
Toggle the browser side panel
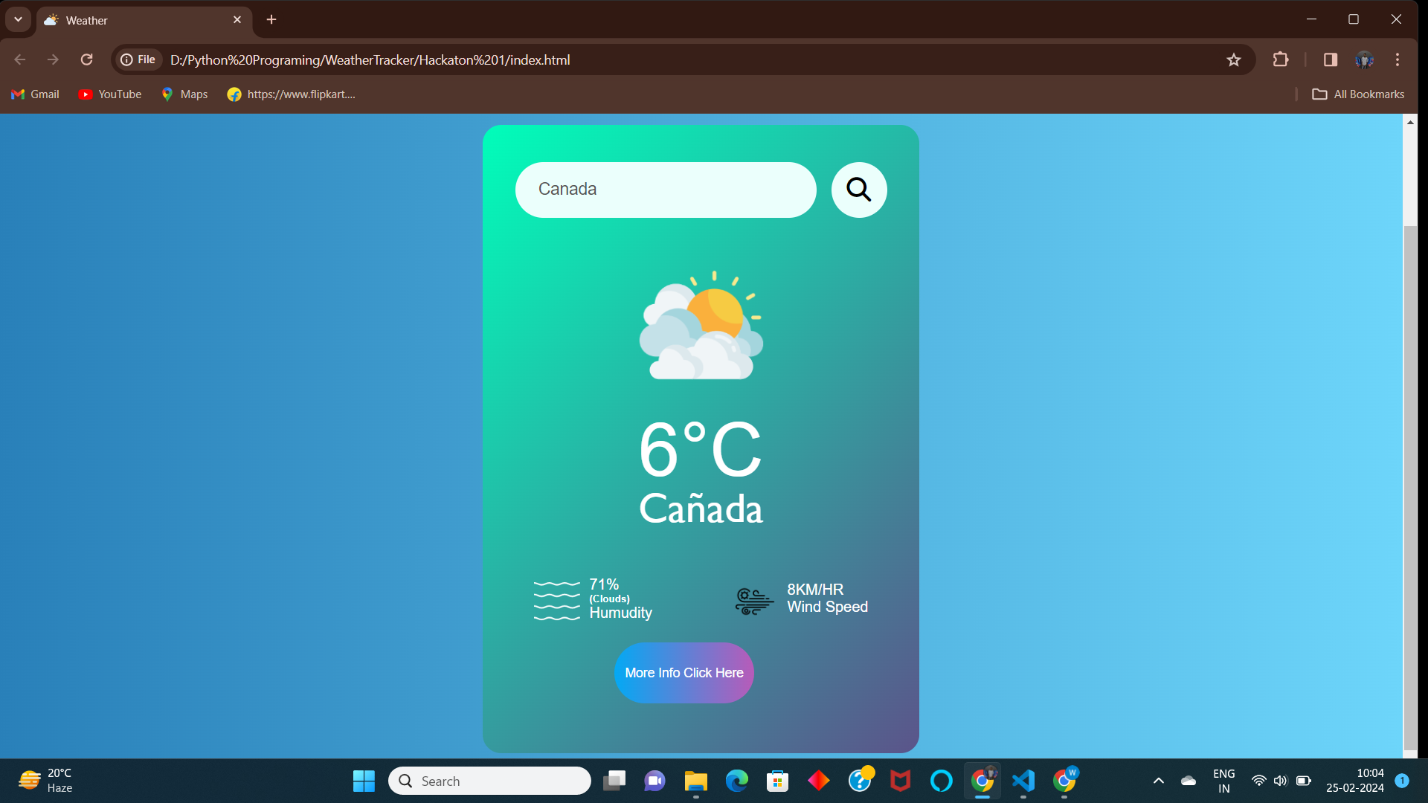1331,60
